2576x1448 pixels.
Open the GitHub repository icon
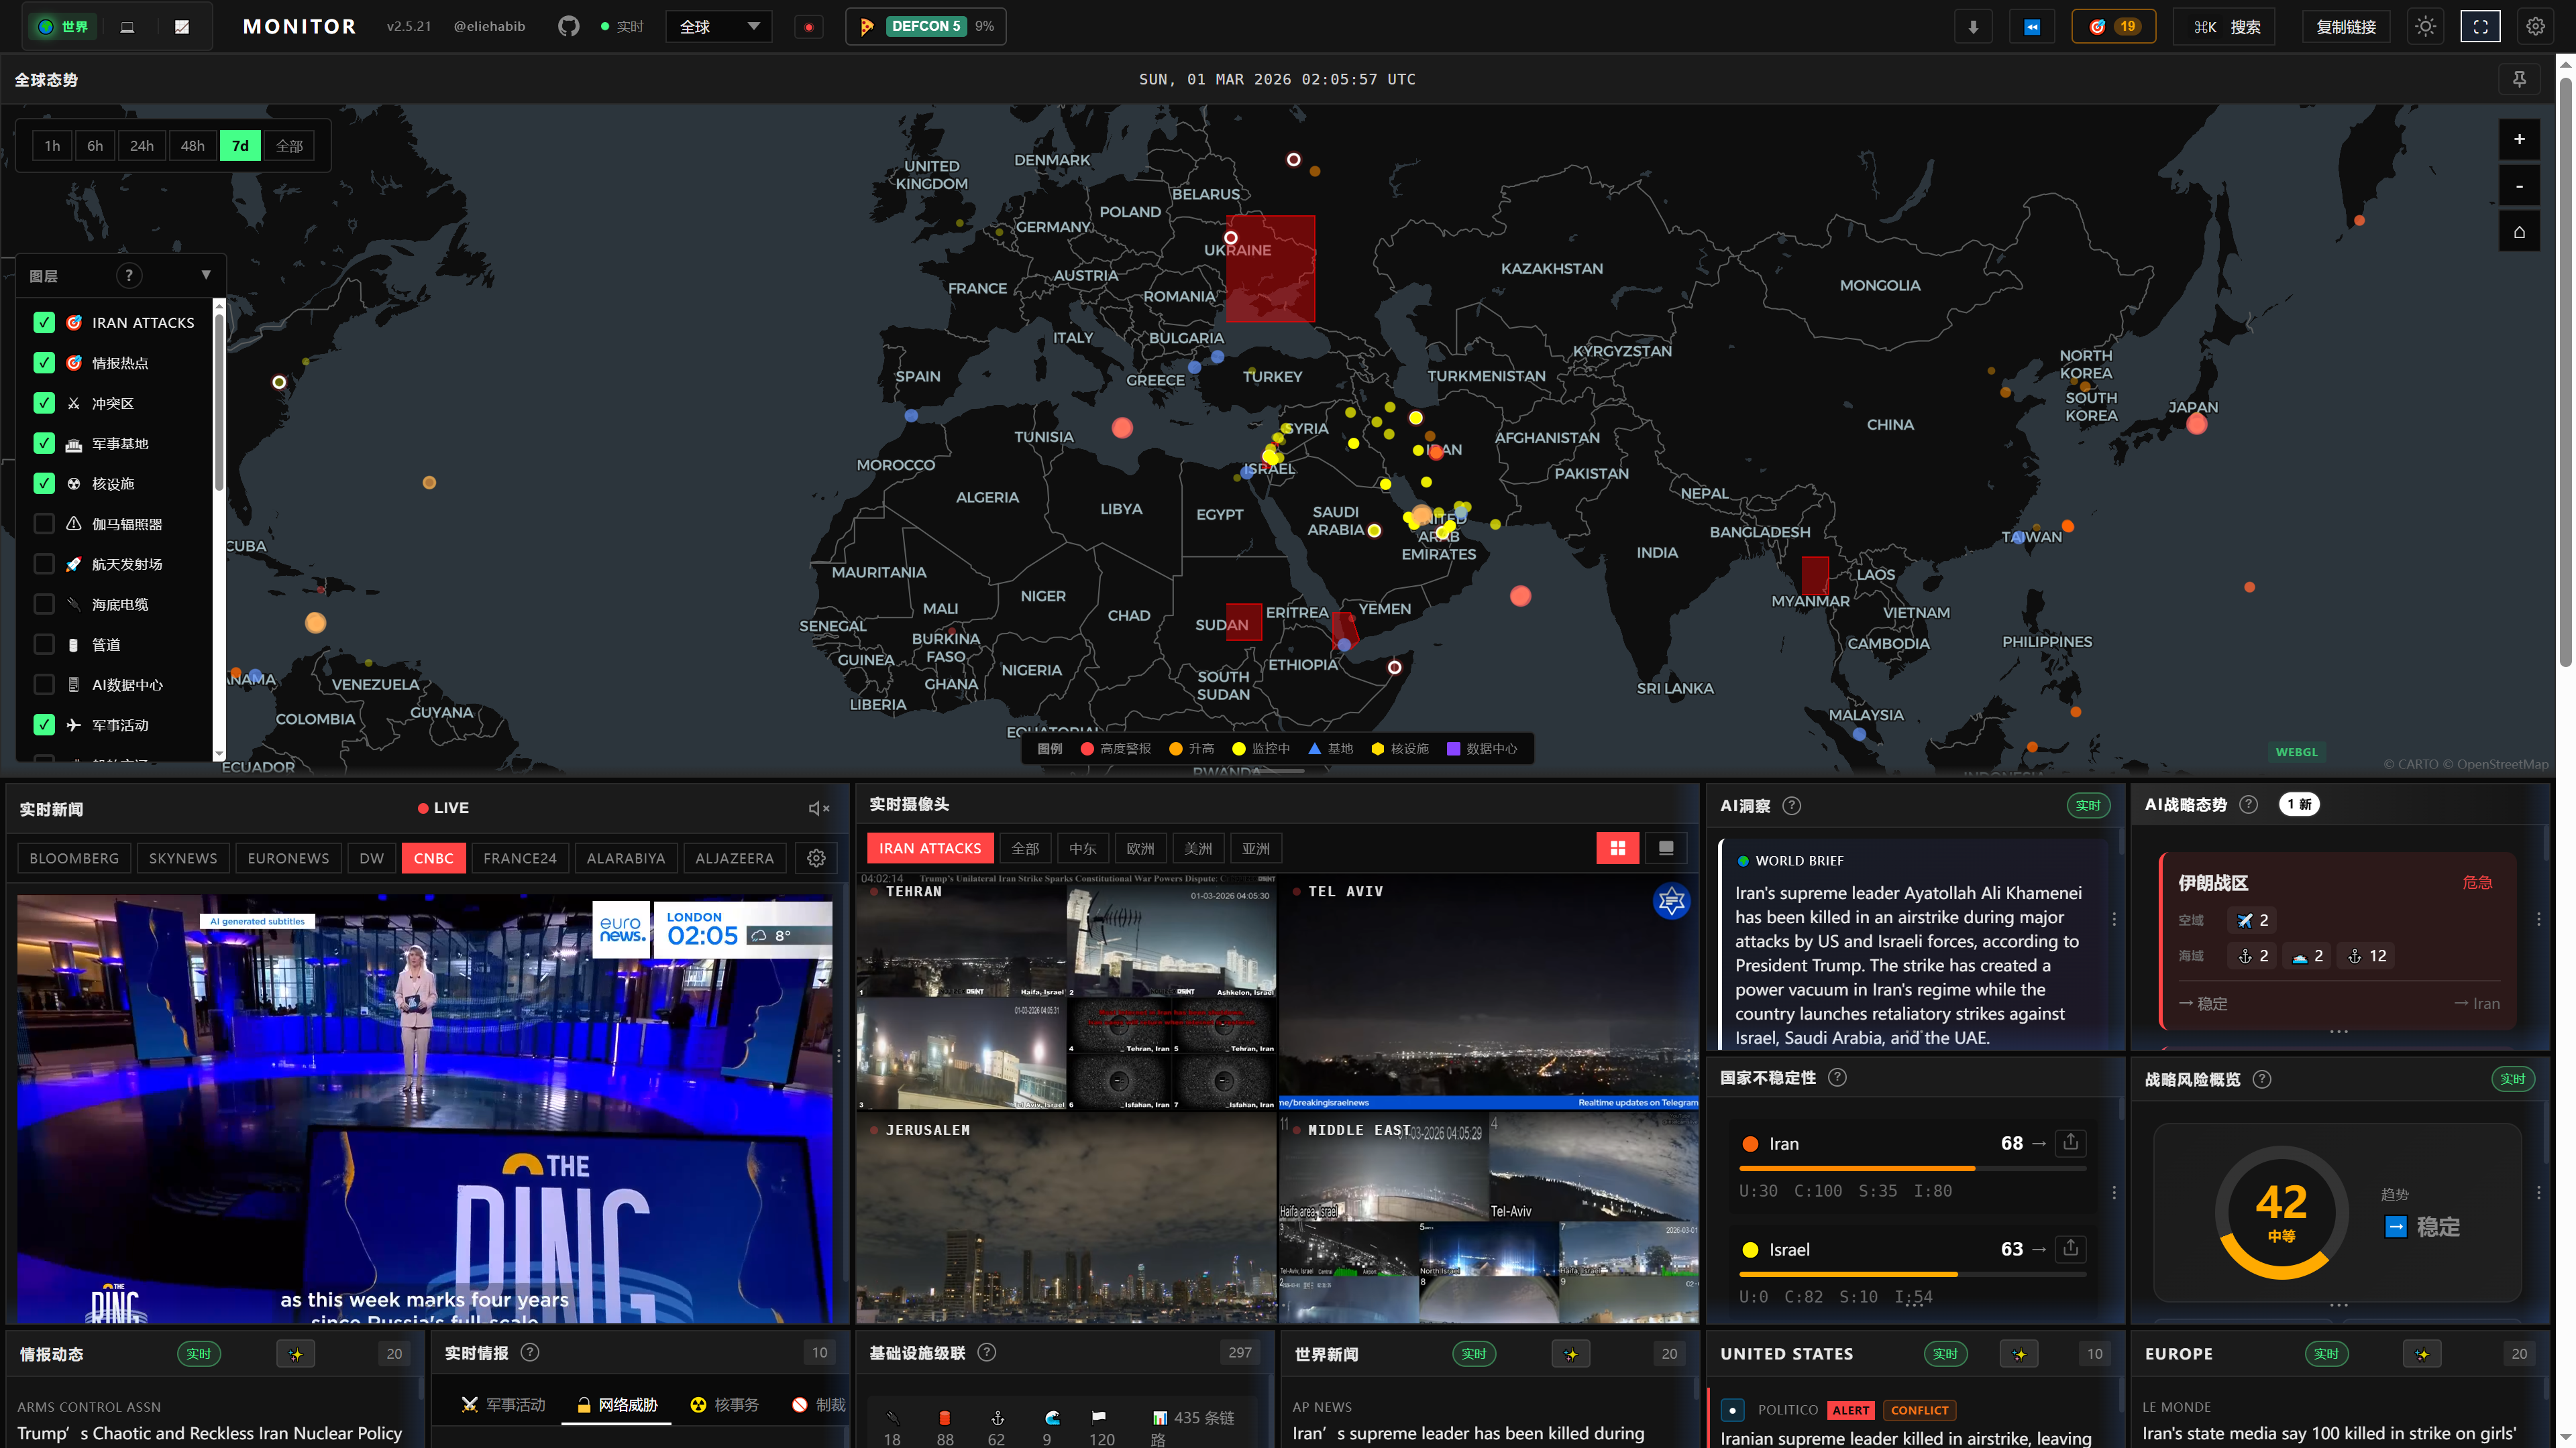pos(568,27)
